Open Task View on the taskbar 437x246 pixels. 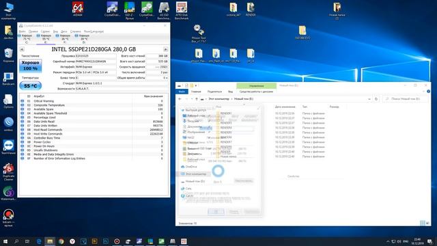click(x=27, y=241)
